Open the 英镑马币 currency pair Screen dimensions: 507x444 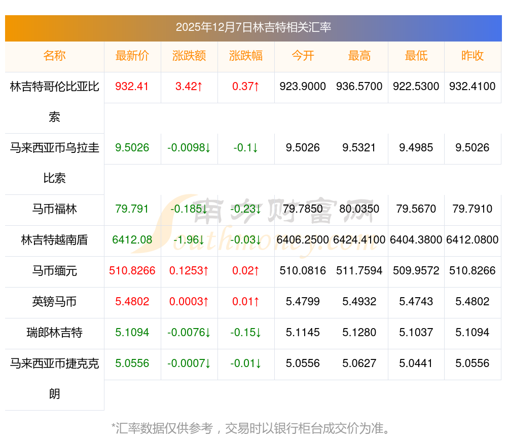tap(54, 302)
